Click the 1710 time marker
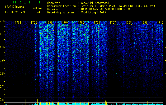The image size is (166, 105). pos(160,23)
